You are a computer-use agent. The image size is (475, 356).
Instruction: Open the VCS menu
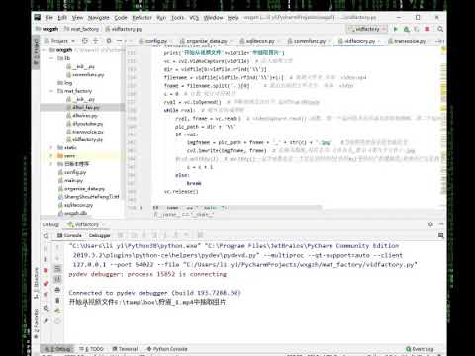pyautogui.click(x=194, y=18)
